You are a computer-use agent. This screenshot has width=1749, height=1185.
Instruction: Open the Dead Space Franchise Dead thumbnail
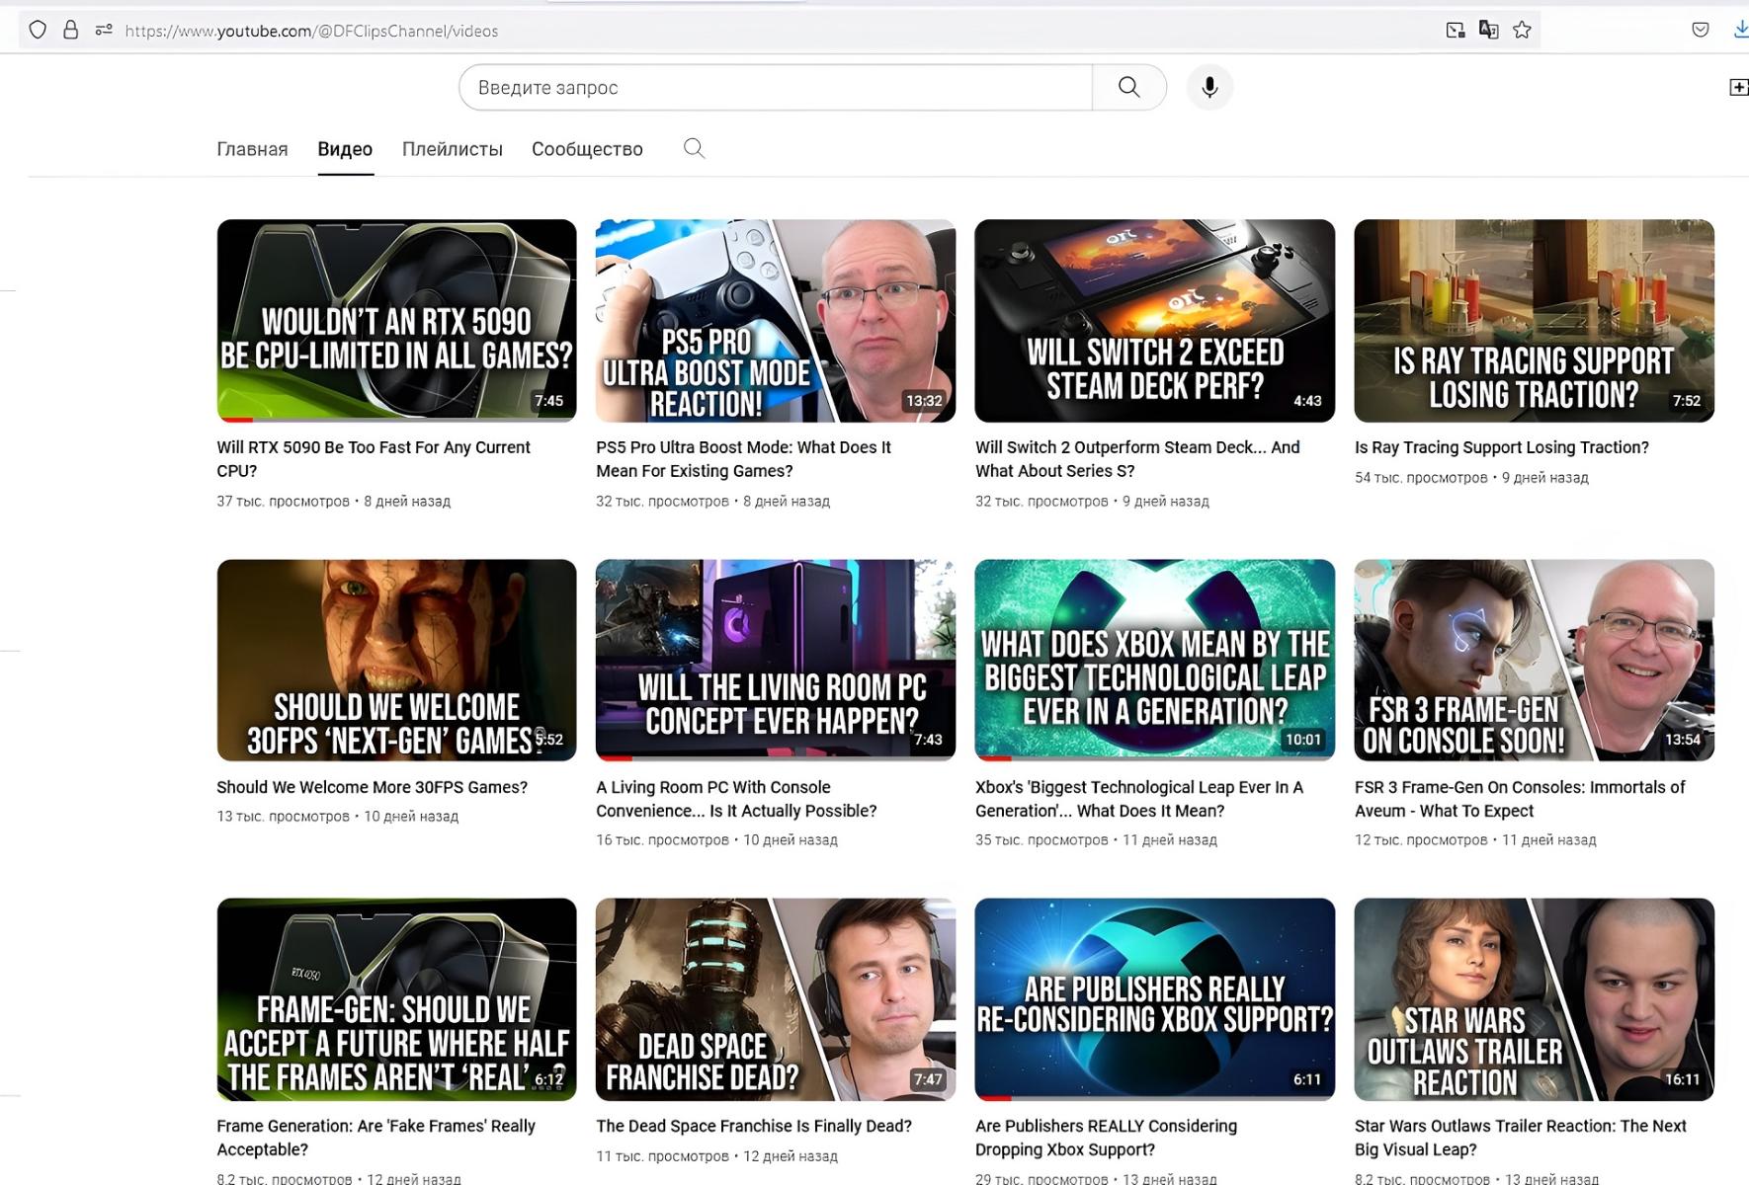[775, 998]
